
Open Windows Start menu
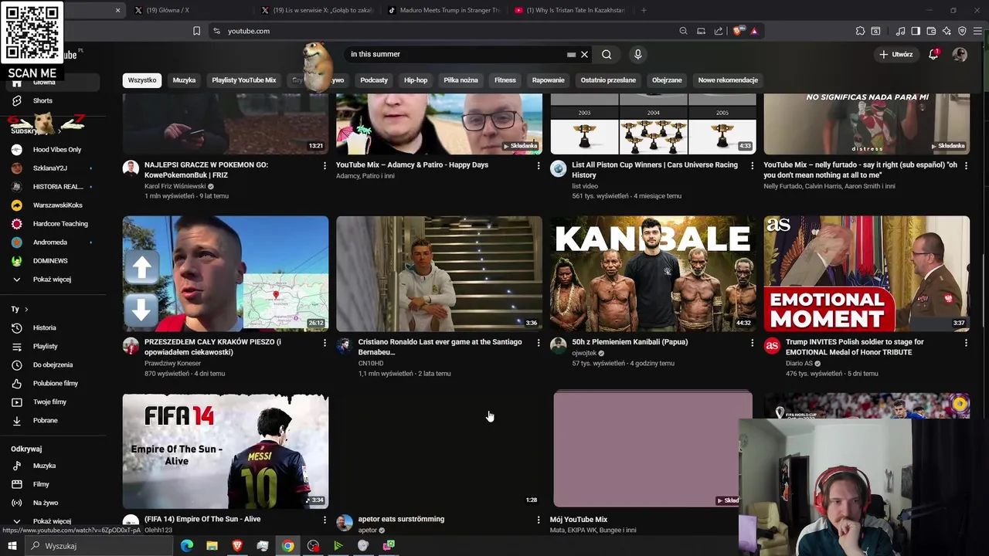click(x=12, y=546)
